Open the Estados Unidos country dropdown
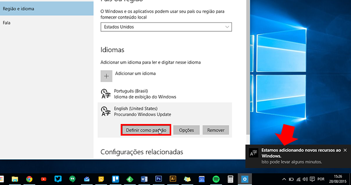This screenshot has width=351, height=185. 166,27
